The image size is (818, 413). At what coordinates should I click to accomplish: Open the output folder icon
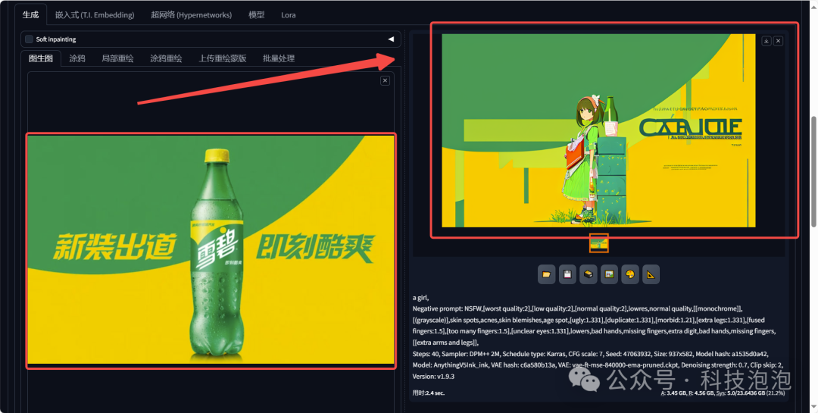click(x=546, y=274)
